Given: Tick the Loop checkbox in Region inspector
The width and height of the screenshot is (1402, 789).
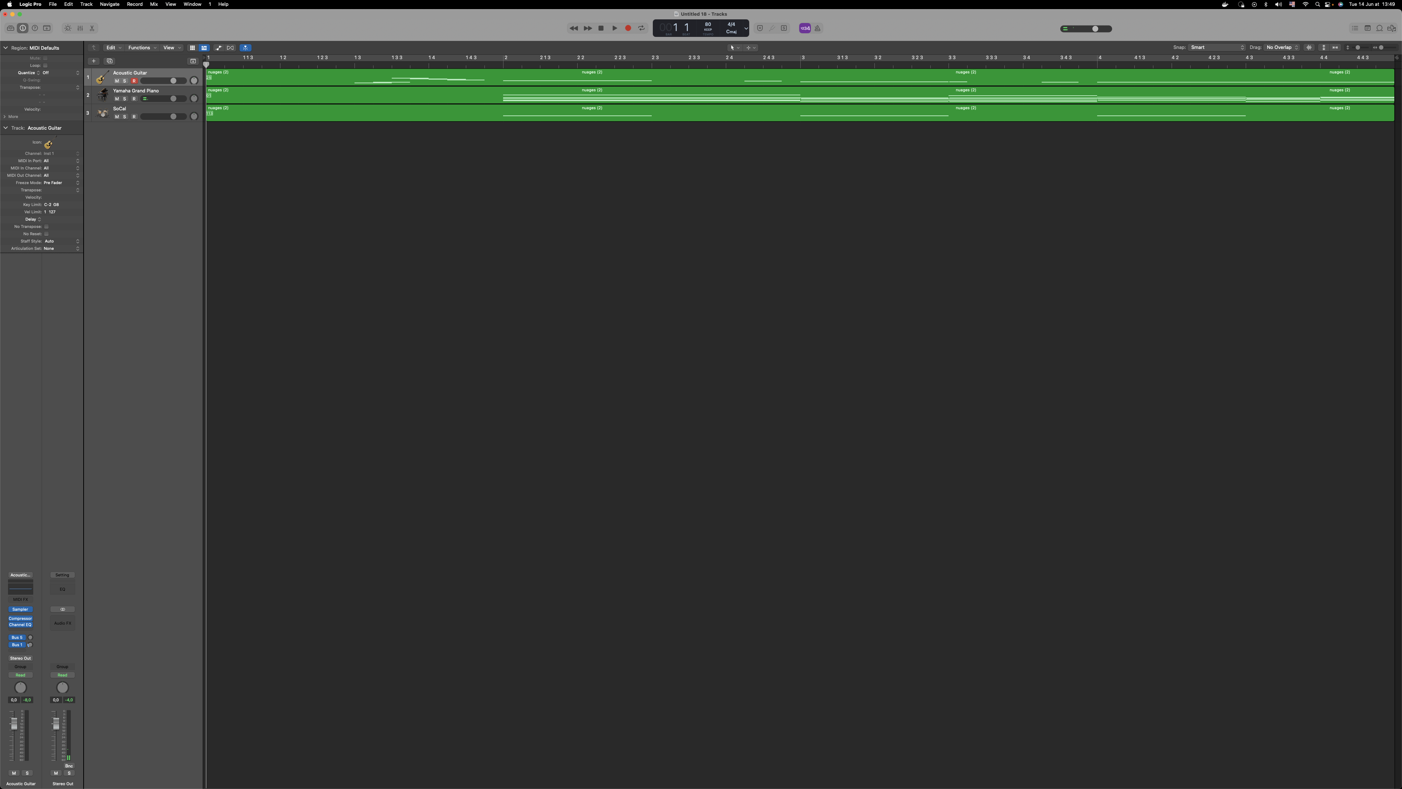Looking at the screenshot, I should point(45,65).
